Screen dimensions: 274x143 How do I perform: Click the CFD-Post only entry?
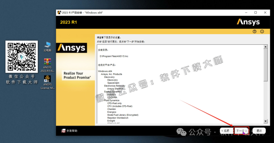pos(115,103)
